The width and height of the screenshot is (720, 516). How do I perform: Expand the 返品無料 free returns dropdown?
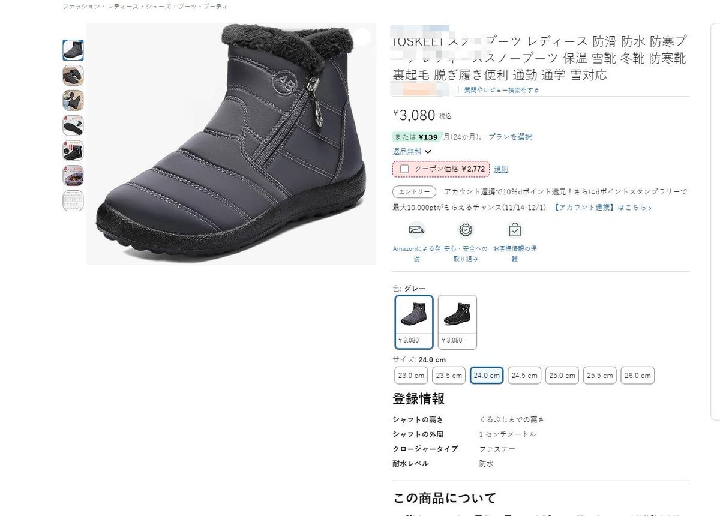coord(412,152)
